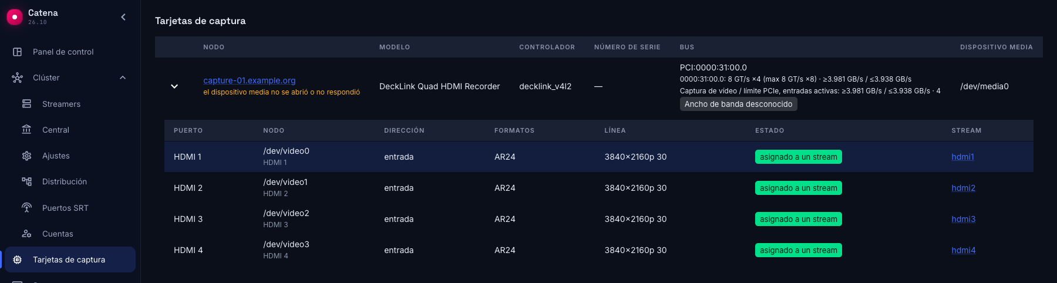Open the hdmi2 stream link
The image size is (1057, 283).
[963, 188]
